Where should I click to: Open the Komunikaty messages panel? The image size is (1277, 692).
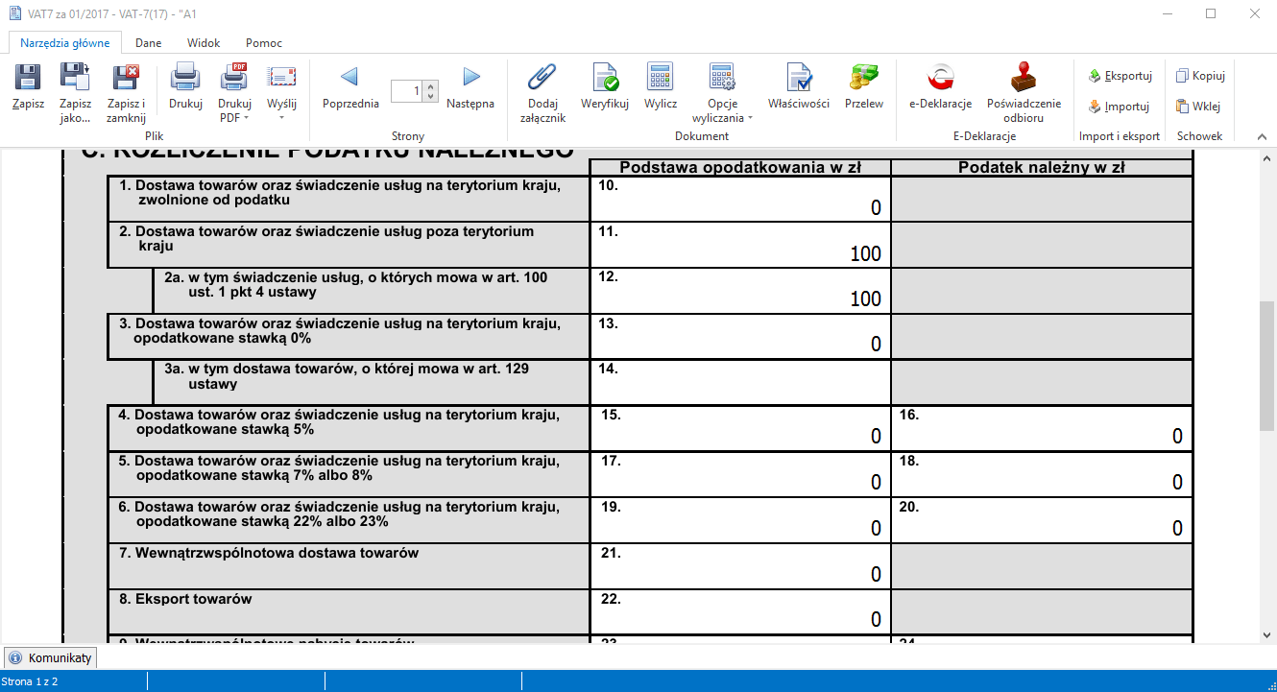tap(51, 657)
